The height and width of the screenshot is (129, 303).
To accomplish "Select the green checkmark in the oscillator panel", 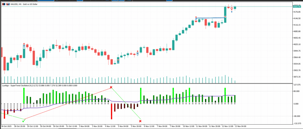I will 24,120.
